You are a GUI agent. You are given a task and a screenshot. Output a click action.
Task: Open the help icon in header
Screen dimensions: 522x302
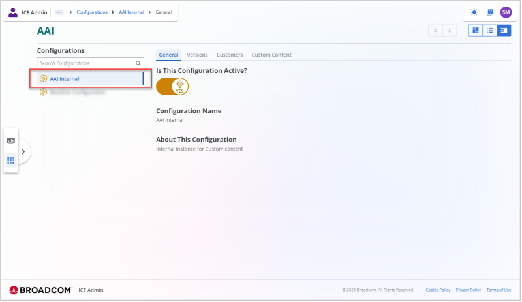[490, 12]
